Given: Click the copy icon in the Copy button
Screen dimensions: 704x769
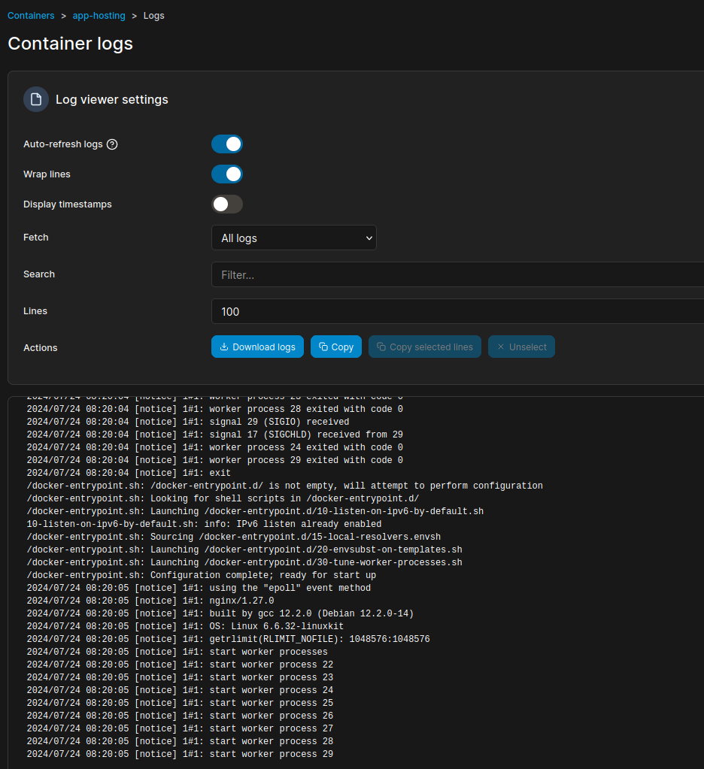Looking at the screenshot, I should click(323, 347).
